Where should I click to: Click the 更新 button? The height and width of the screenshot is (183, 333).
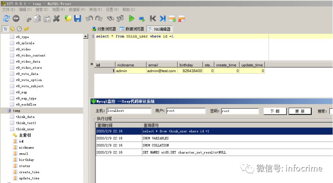(300, 111)
